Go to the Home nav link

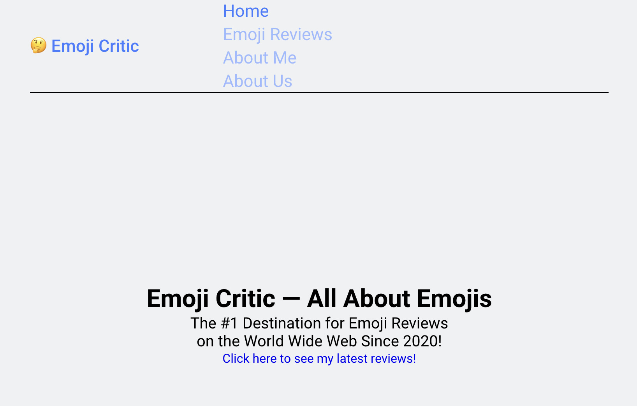tap(246, 11)
